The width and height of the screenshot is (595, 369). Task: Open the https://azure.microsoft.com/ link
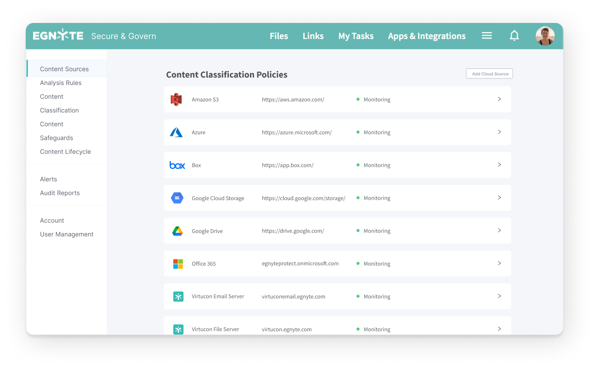pyautogui.click(x=296, y=132)
